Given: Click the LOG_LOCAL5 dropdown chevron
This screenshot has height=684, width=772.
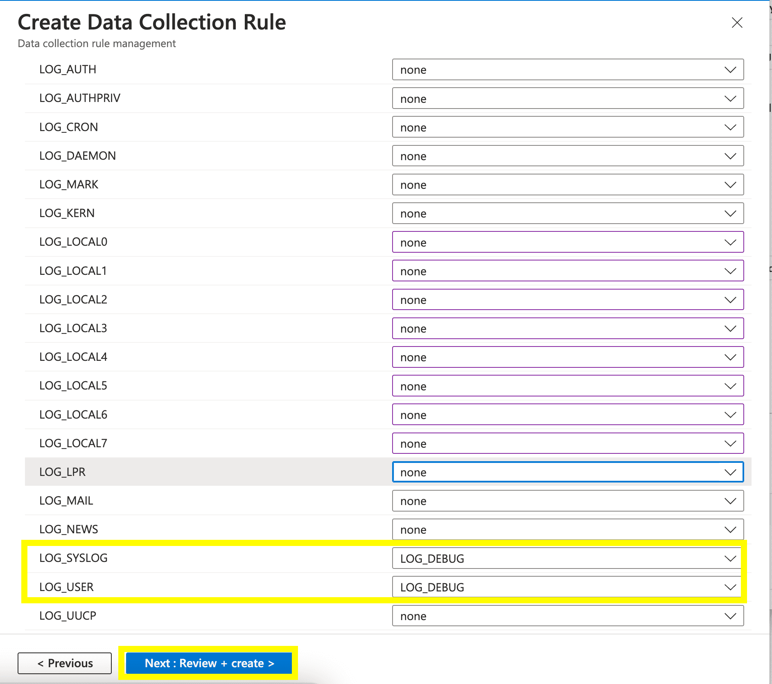Looking at the screenshot, I should point(730,386).
